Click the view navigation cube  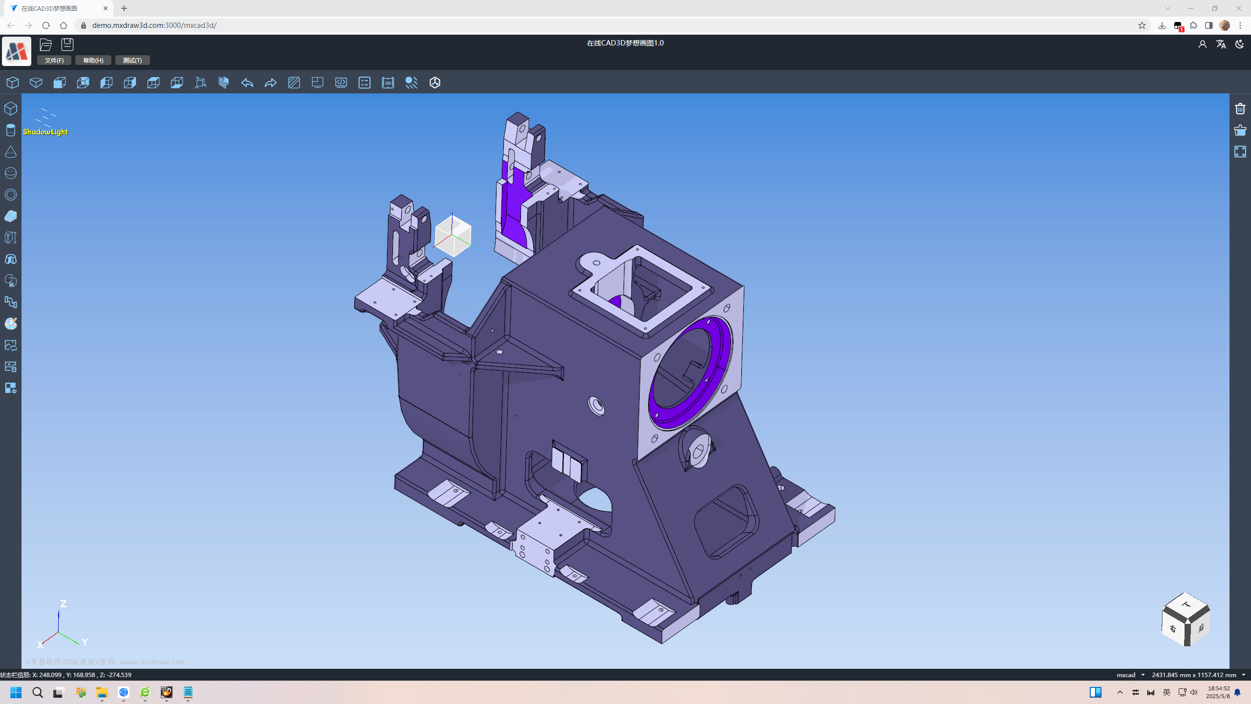tap(1186, 619)
